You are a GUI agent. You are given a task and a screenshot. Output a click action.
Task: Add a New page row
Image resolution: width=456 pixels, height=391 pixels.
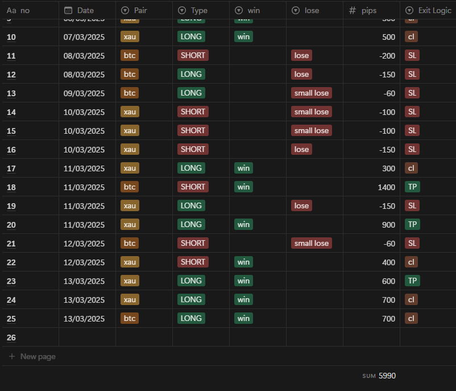[x=38, y=356]
